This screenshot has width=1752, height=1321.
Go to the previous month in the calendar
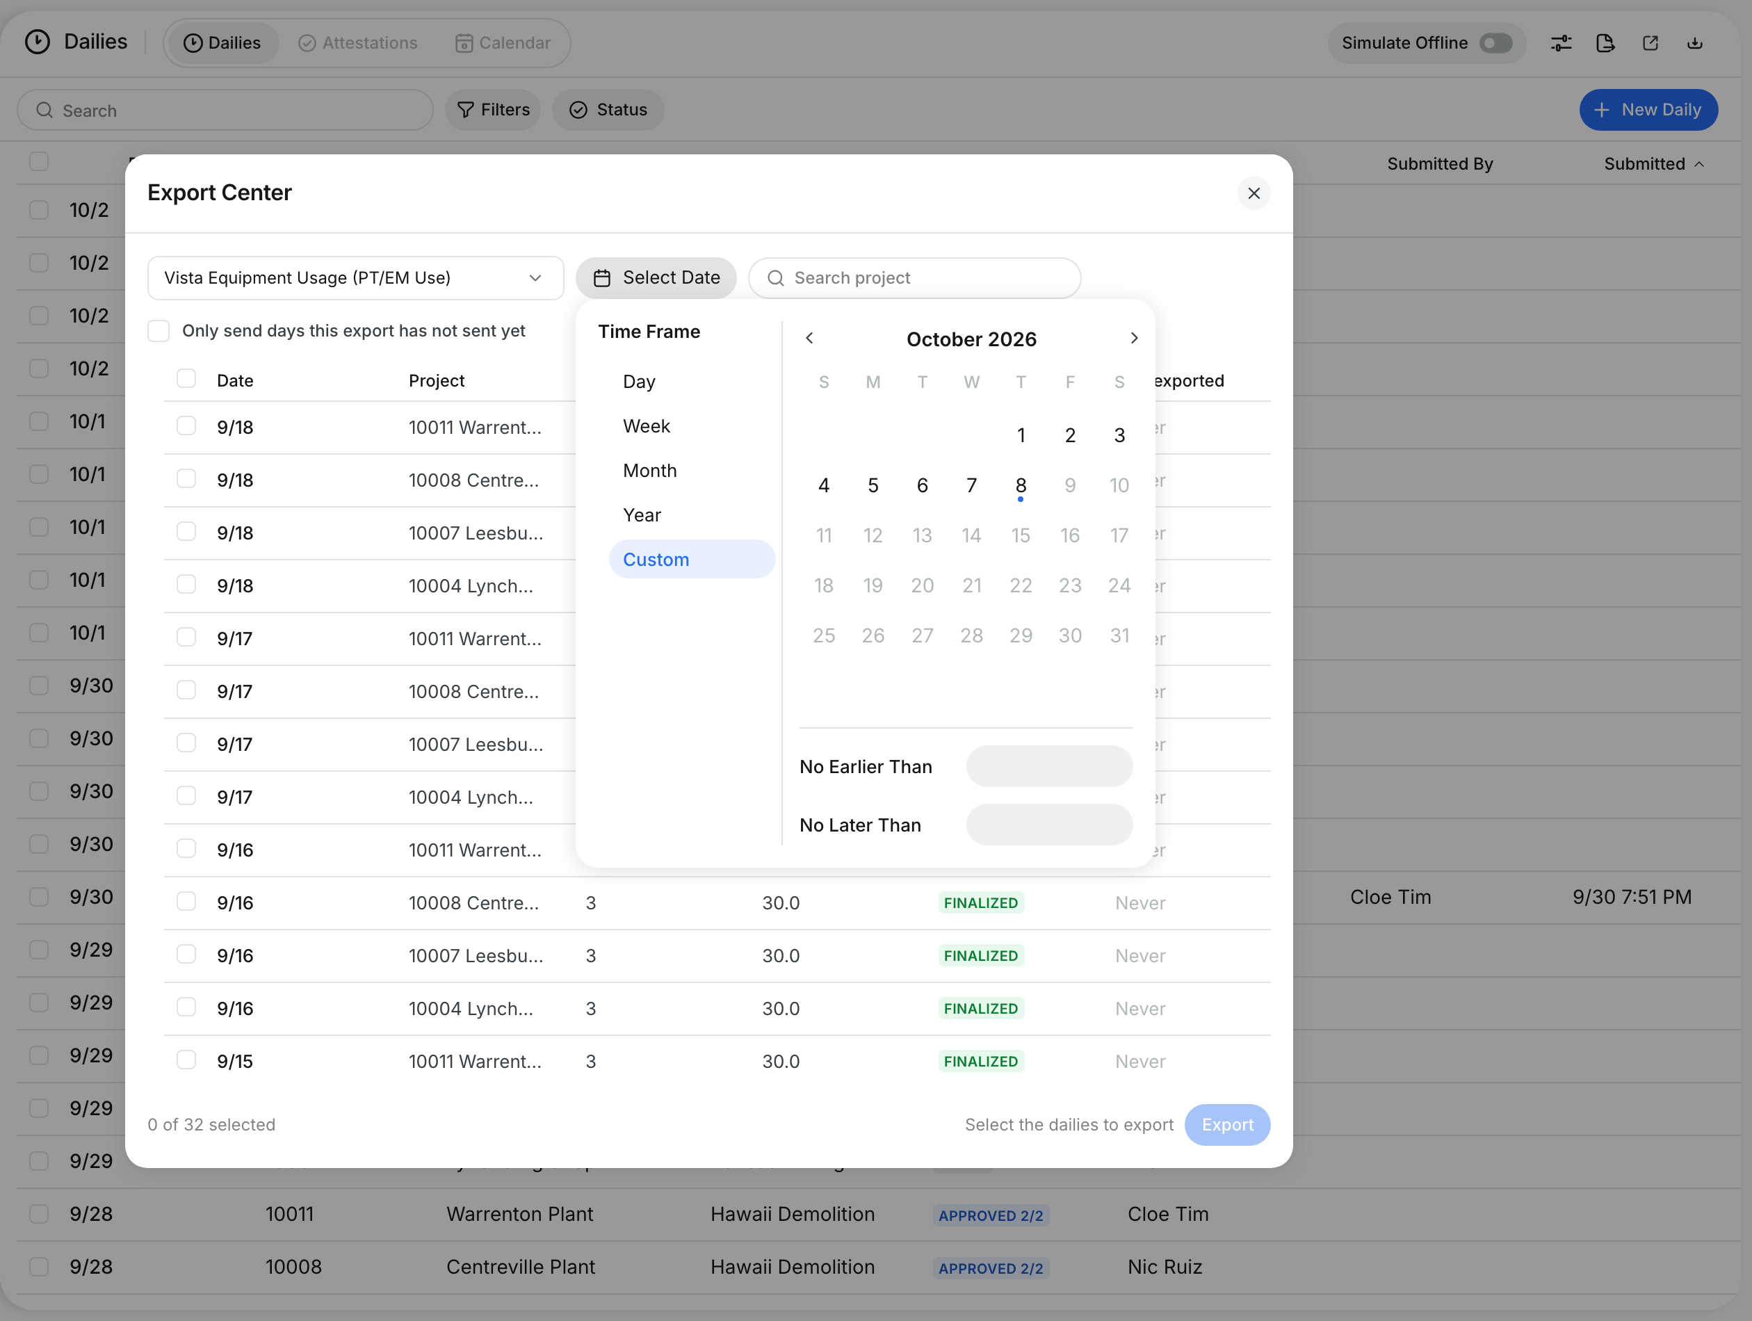pyautogui.click(x=809, y=338)
